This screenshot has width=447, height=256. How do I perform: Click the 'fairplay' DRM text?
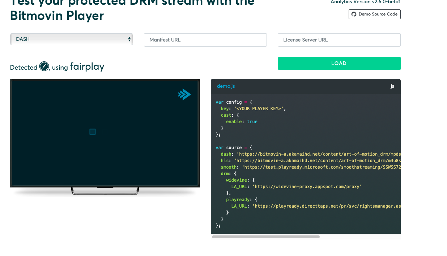(87, 66)
